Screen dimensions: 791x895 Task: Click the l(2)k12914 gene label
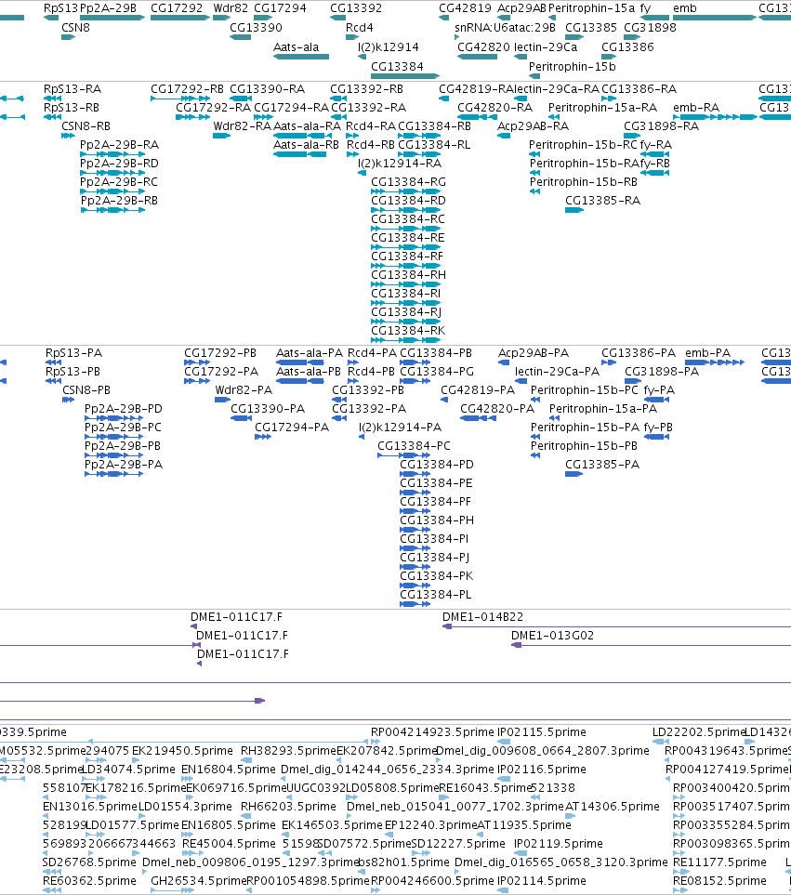(x=389, y=46)
